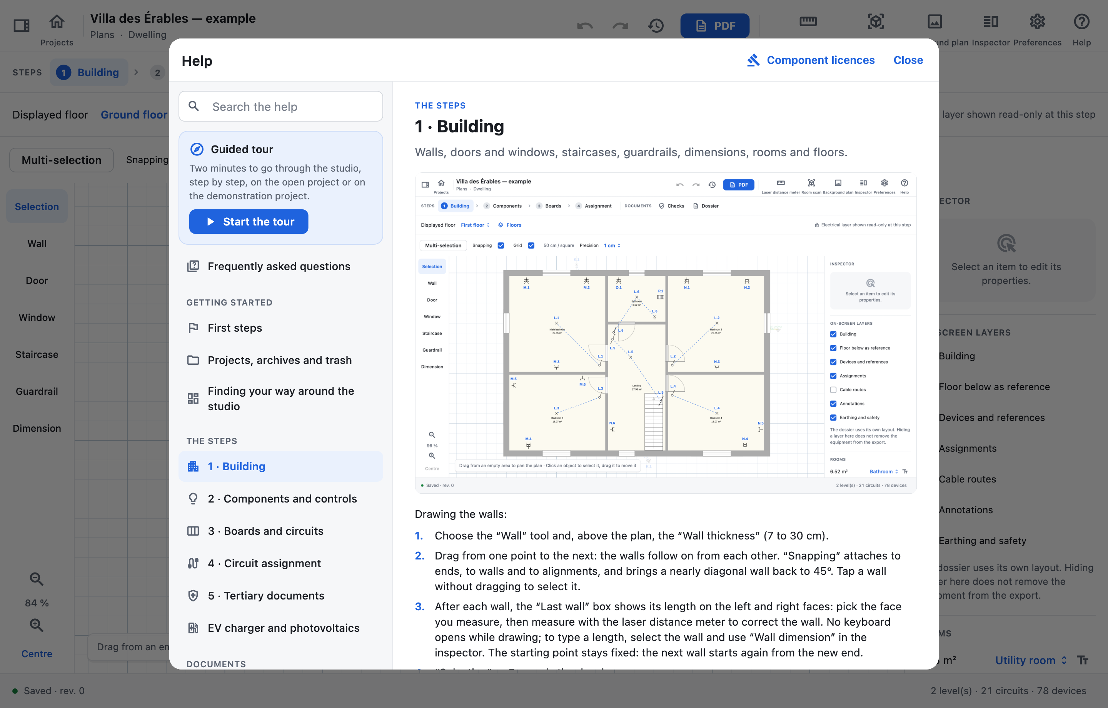Click the laser distance meter icon
1108x708 pixels.
808,22
